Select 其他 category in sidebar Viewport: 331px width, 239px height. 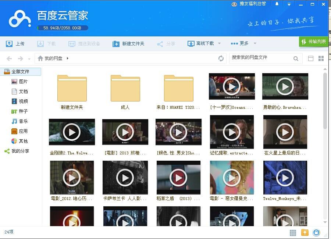tap(19, 141)
